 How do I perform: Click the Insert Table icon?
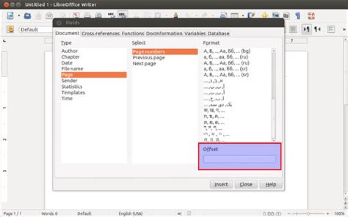(x=234, y=15)
